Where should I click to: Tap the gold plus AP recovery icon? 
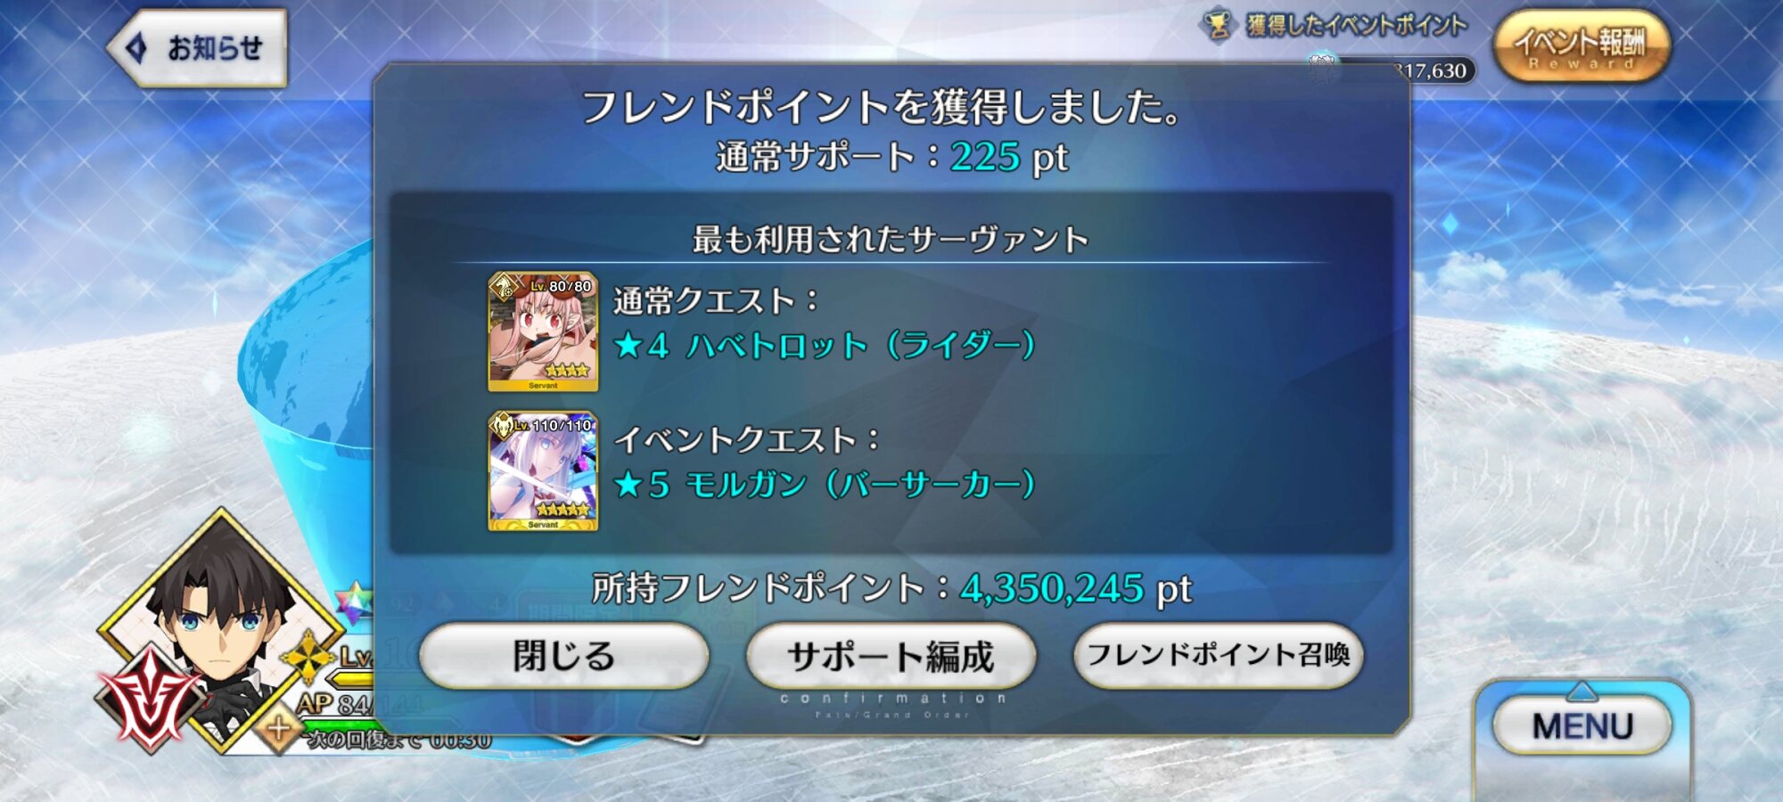click(x=277, y=729)
